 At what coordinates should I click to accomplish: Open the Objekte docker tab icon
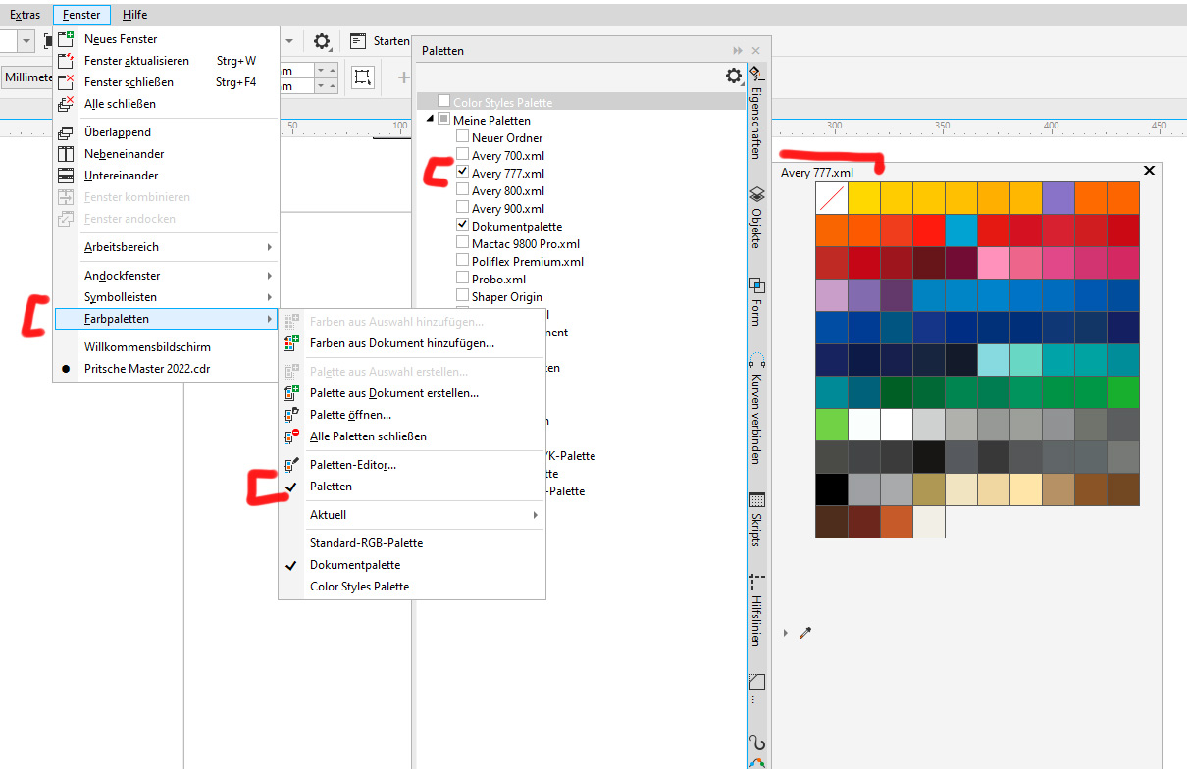point(756,194)
